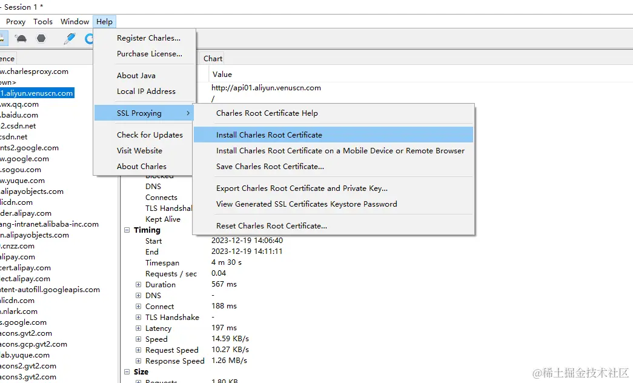Click the 1.26 MB/s response speed value

[229, 361]
